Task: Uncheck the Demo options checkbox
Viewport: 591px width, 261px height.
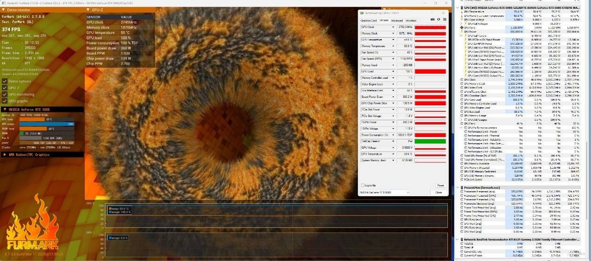Action: click(x=5, y=81)
